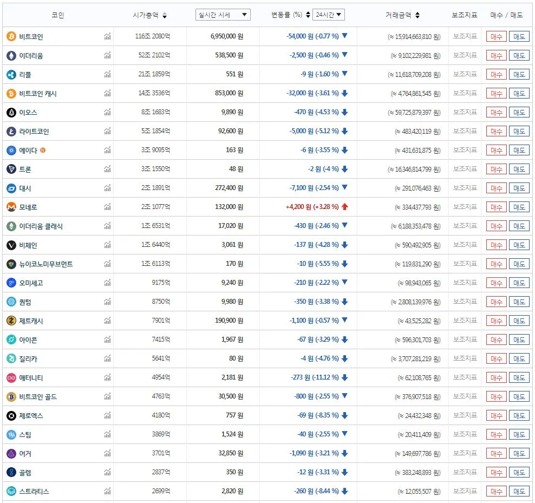Click the Monero coin logo
The width and height of the screenshot is (535, 503).
tap(11, 207)
